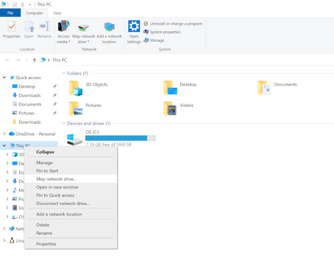Select Quick access in the navigation pane
This screenshot has width=334, height=268.
28,78
